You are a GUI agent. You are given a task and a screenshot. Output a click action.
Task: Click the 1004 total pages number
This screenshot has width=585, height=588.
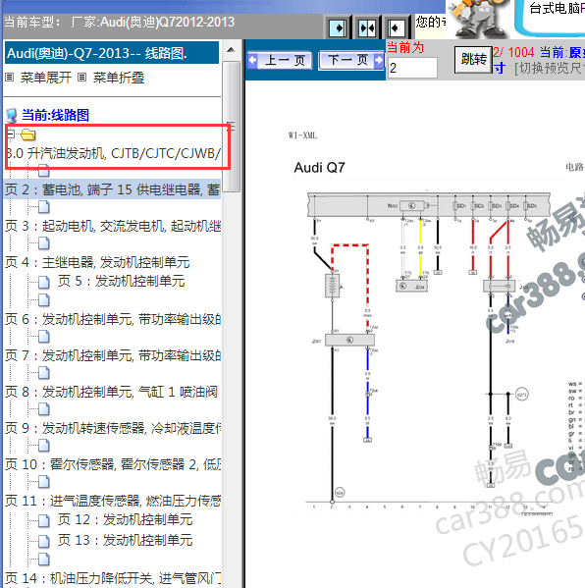tap(521, 52)
